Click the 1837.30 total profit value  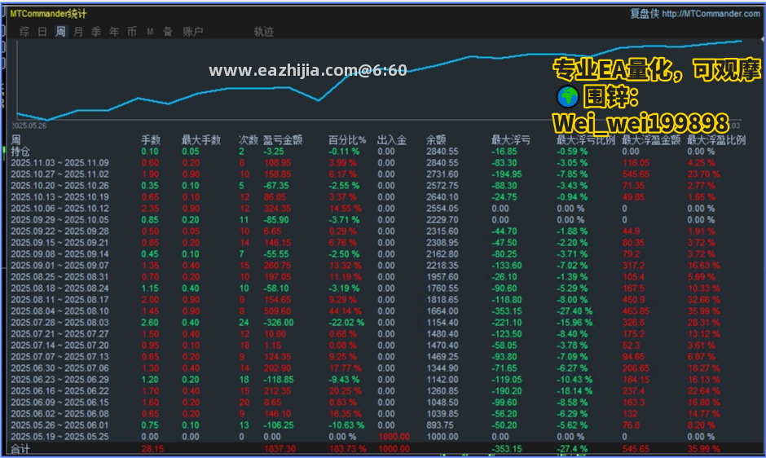click(280, 449)
